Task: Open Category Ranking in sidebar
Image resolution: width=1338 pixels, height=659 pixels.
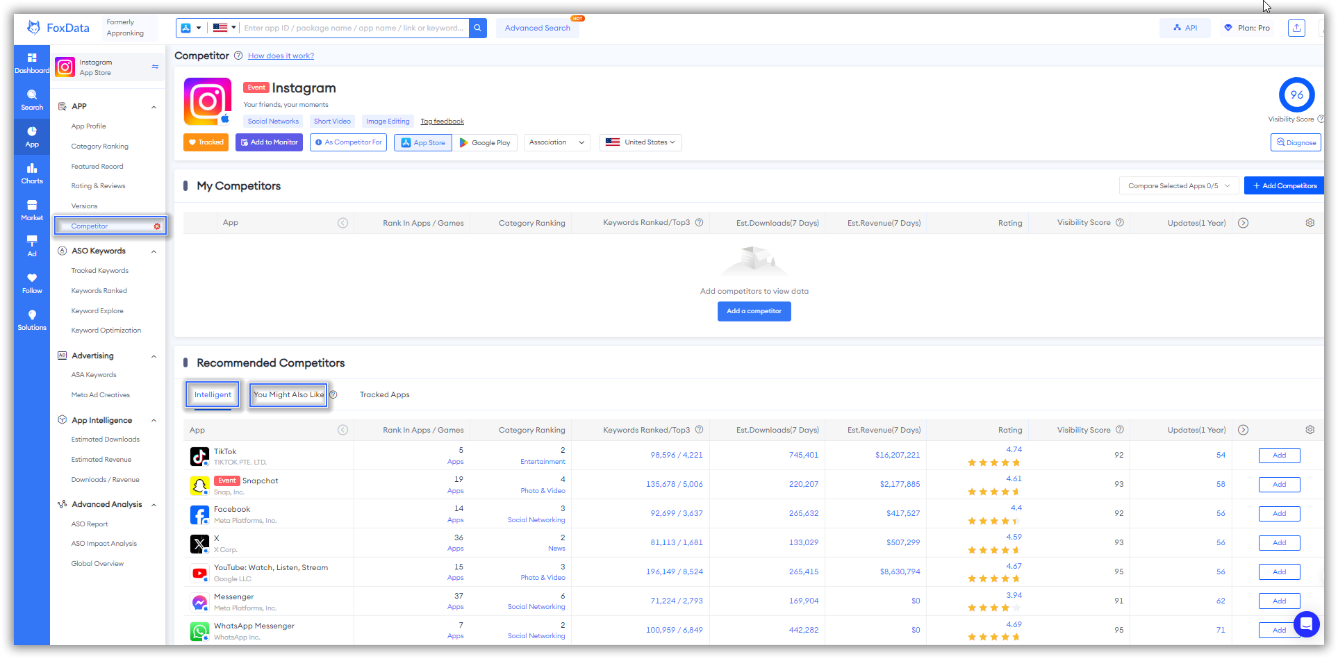Action: pyautogui.click(x=99, y=147)
